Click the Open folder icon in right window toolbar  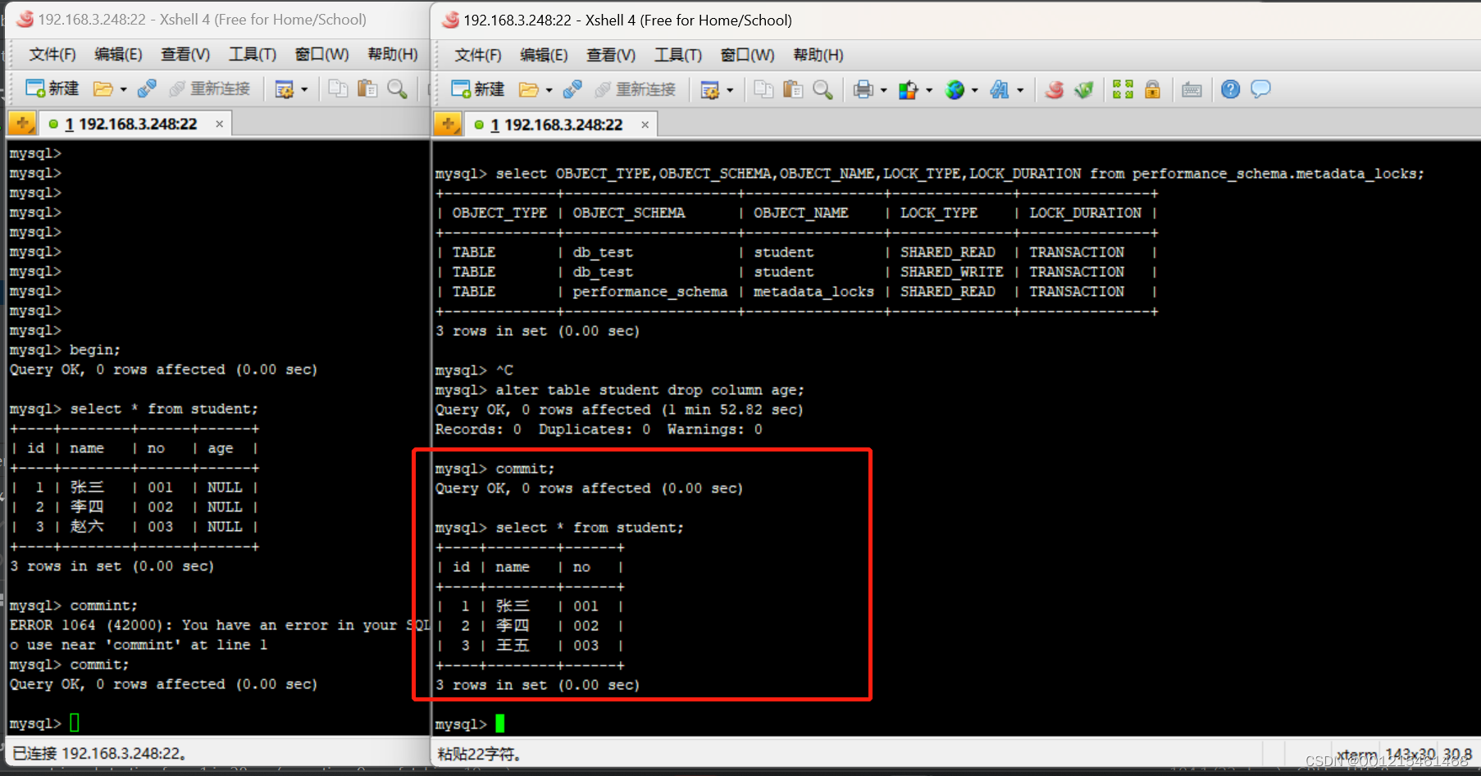(529, 89)
